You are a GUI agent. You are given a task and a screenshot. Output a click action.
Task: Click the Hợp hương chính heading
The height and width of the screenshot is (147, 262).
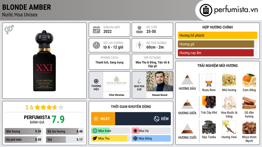point(217,27)
